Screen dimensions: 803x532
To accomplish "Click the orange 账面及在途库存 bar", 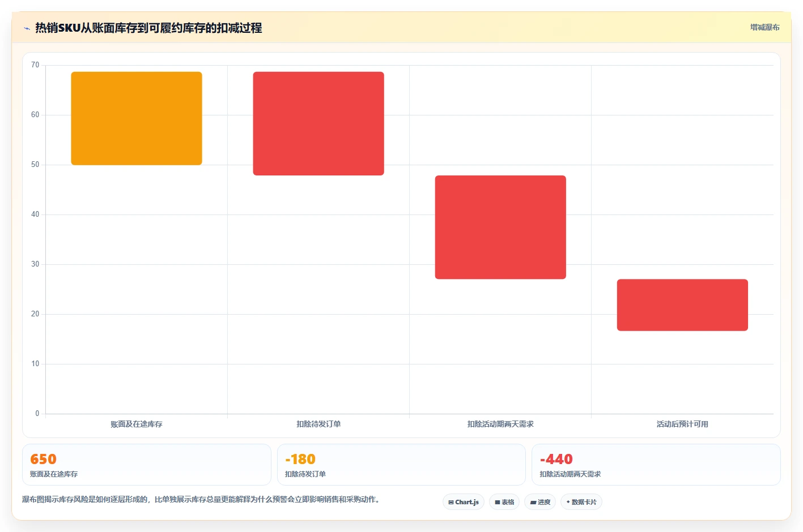I will point(137,118).
